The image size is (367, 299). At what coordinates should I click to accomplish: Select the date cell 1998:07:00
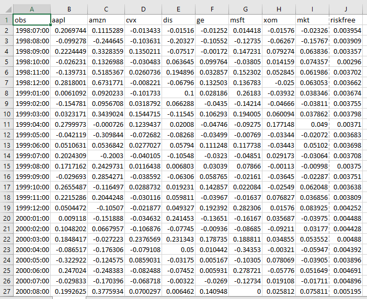pyautogui.click(x=32, y=31)
